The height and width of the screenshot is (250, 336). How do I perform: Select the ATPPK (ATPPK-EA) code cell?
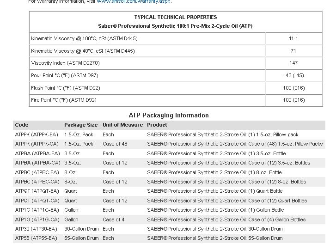click(37, 134)
